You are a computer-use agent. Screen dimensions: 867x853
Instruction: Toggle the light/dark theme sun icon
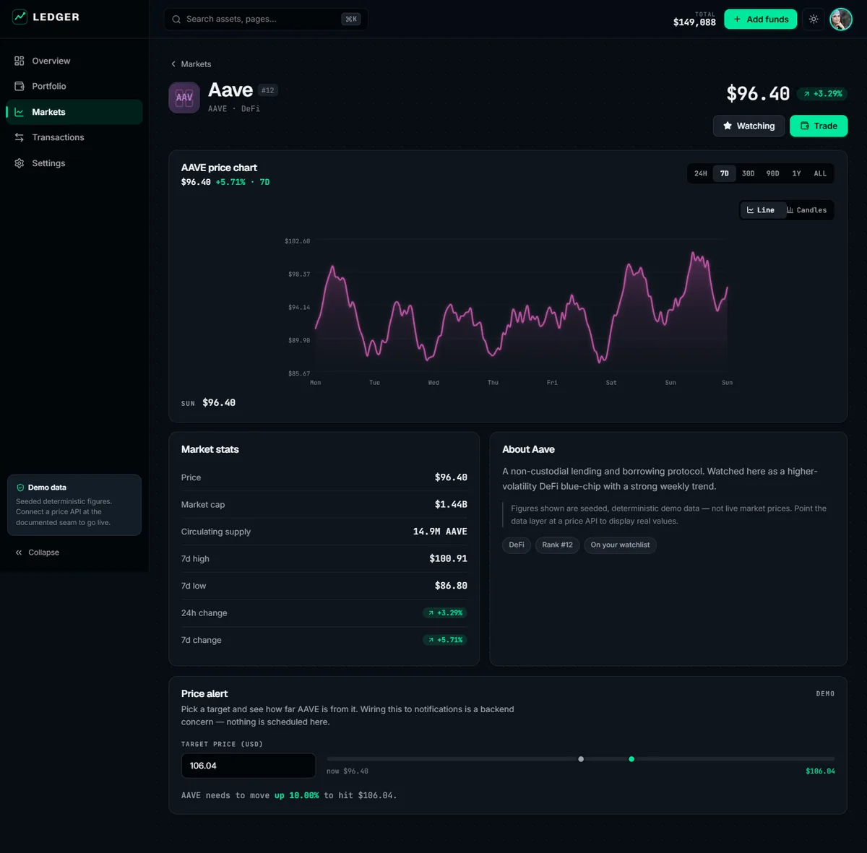tap(814, 20)
